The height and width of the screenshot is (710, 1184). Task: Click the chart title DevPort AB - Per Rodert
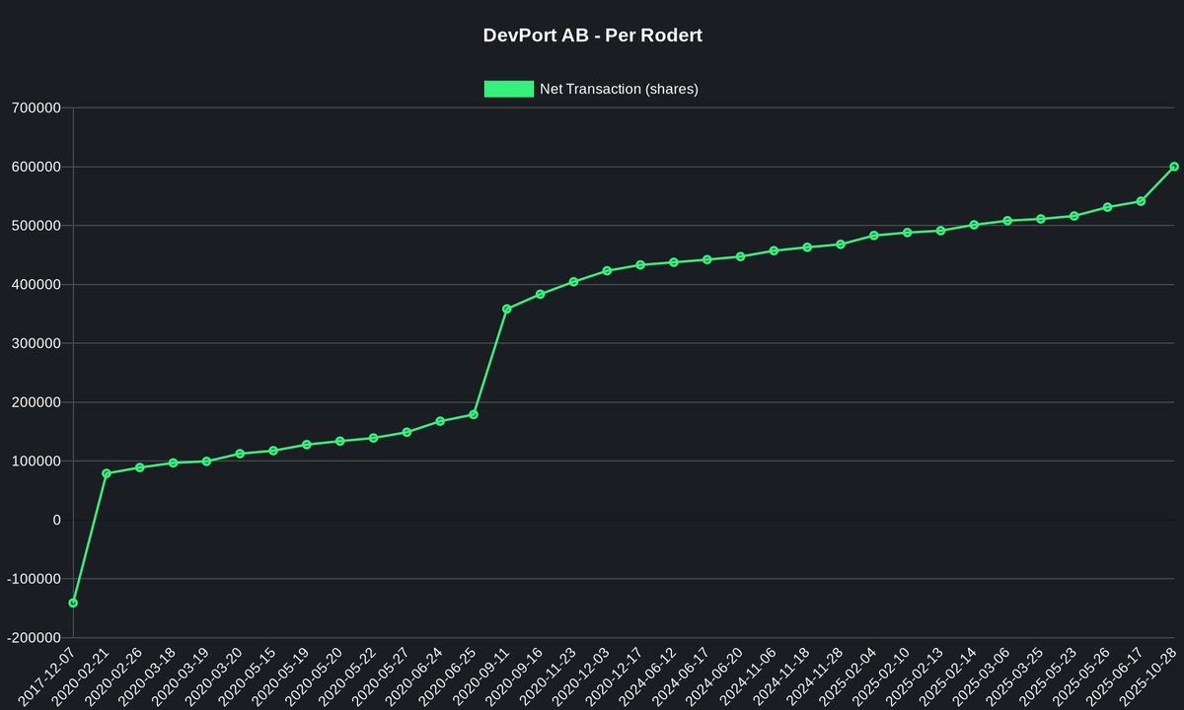tap(592, 35)
